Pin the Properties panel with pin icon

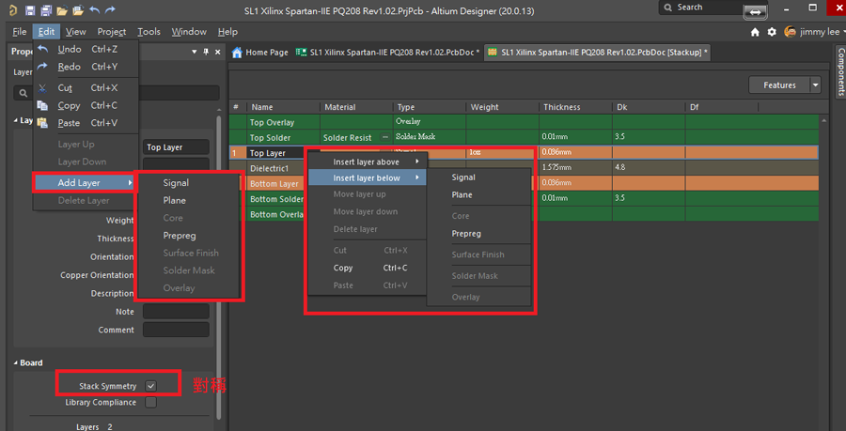[206, 52]
